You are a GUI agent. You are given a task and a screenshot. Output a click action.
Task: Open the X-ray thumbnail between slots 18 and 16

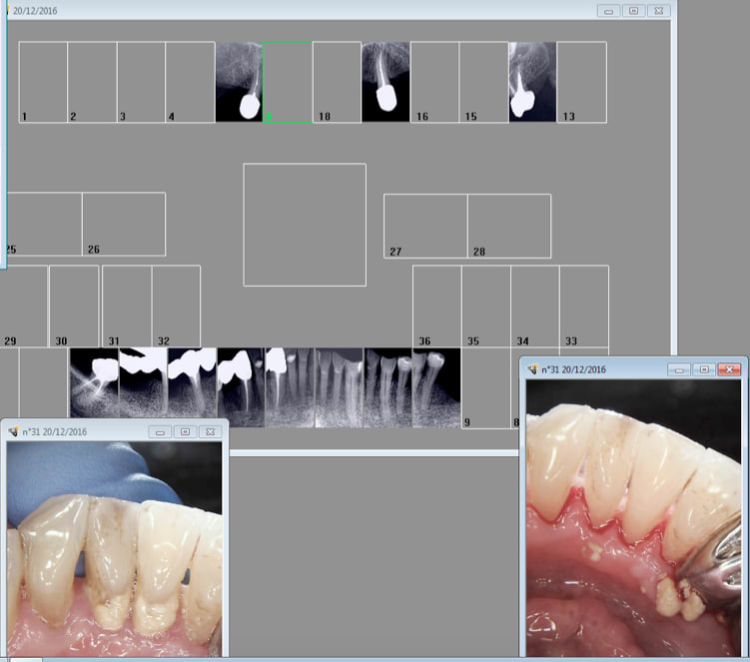click(x=385, y=82)
